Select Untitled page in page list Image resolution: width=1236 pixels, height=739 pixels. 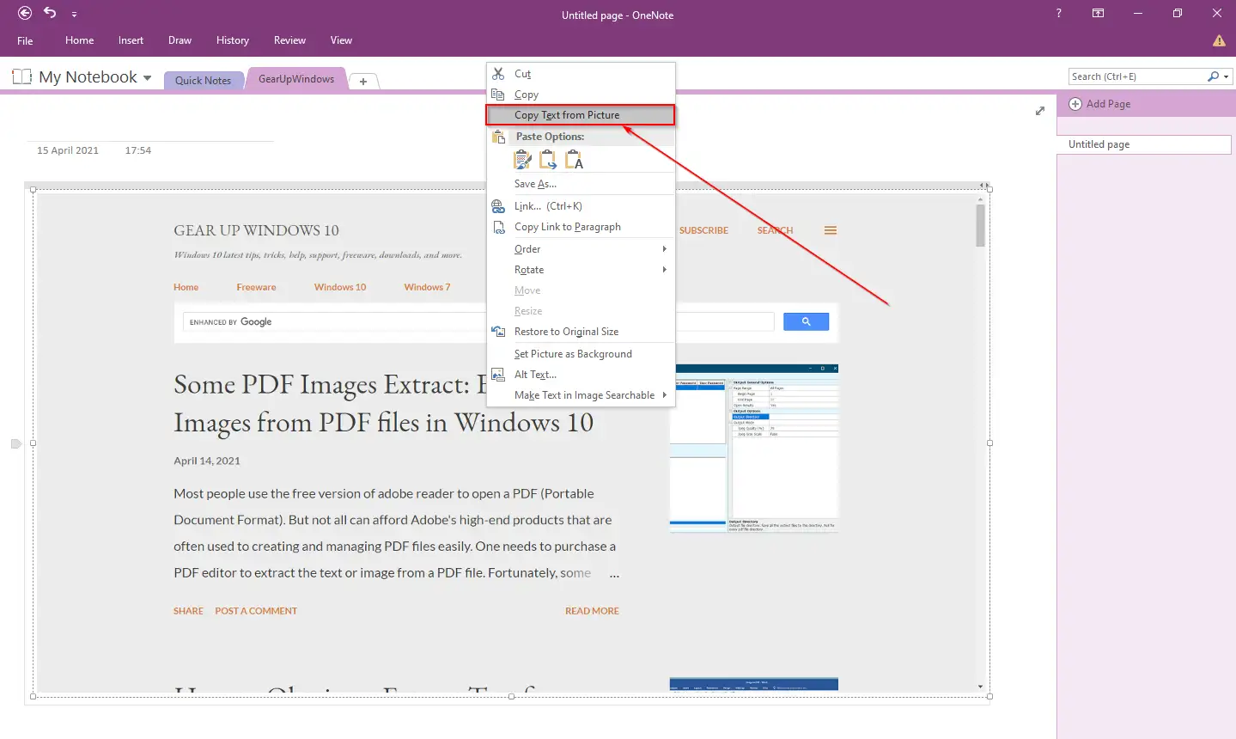1144,144
